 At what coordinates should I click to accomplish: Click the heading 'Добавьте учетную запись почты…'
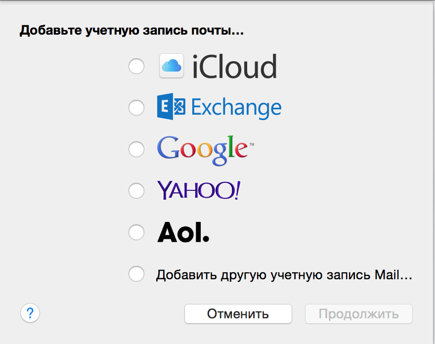pyautogui.click(x=131, y=30)
